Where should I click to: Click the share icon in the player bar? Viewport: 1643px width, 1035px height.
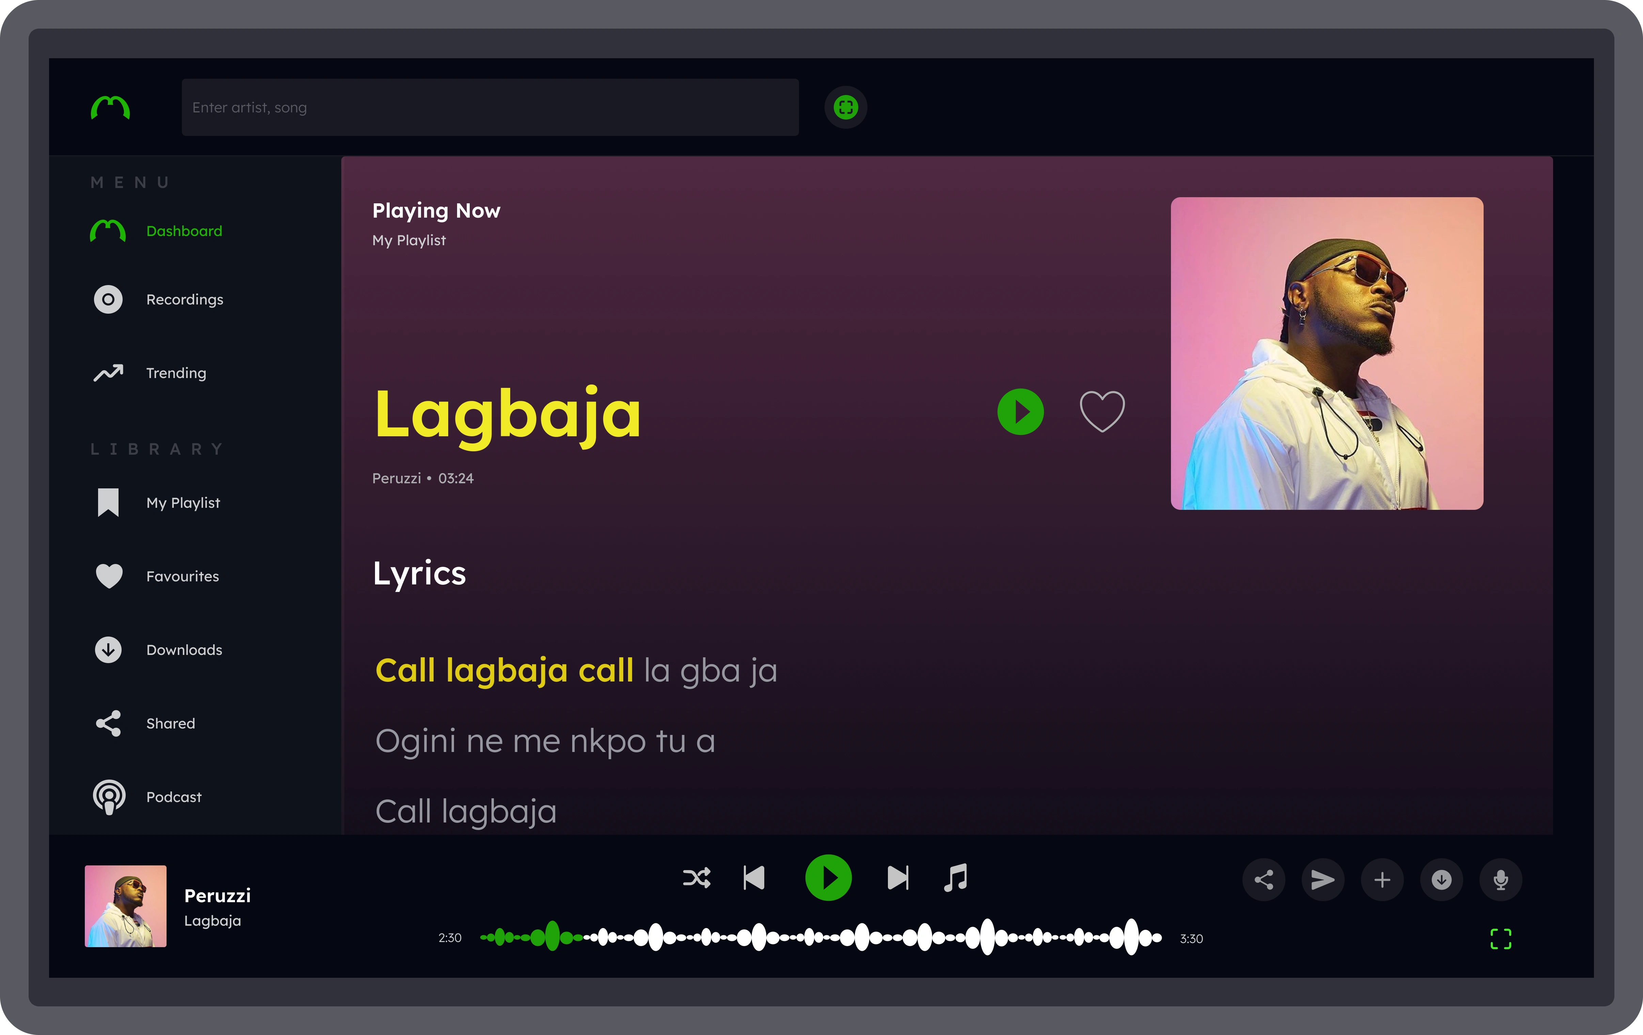1264,880
